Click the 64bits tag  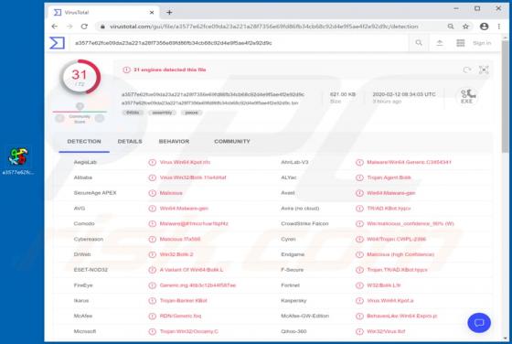pos(133,113)
